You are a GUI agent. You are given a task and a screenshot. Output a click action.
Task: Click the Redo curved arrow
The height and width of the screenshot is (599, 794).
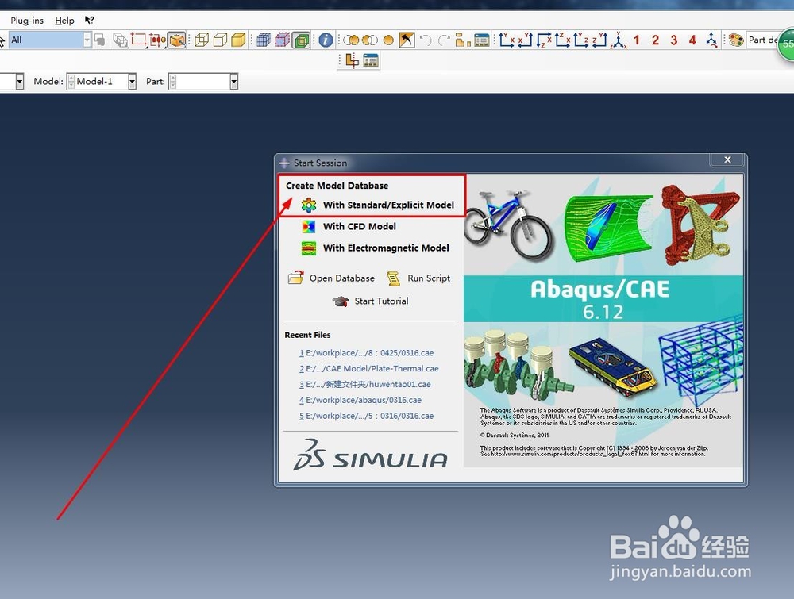click(444, 40)
